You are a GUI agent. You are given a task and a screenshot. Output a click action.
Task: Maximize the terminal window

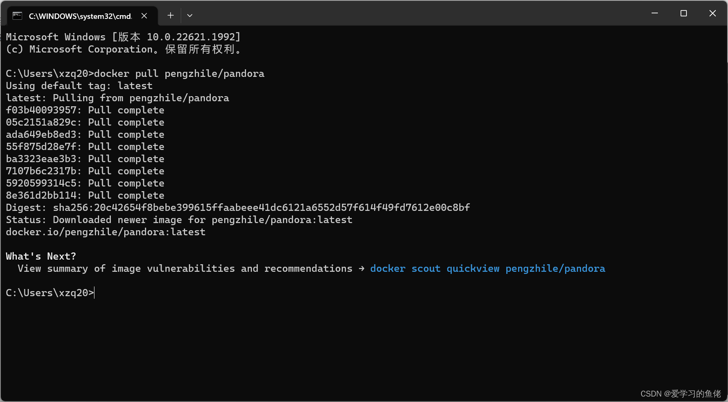(683, 13)
